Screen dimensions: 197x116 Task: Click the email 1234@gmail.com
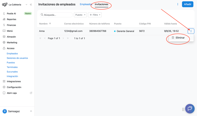point(73,31)
